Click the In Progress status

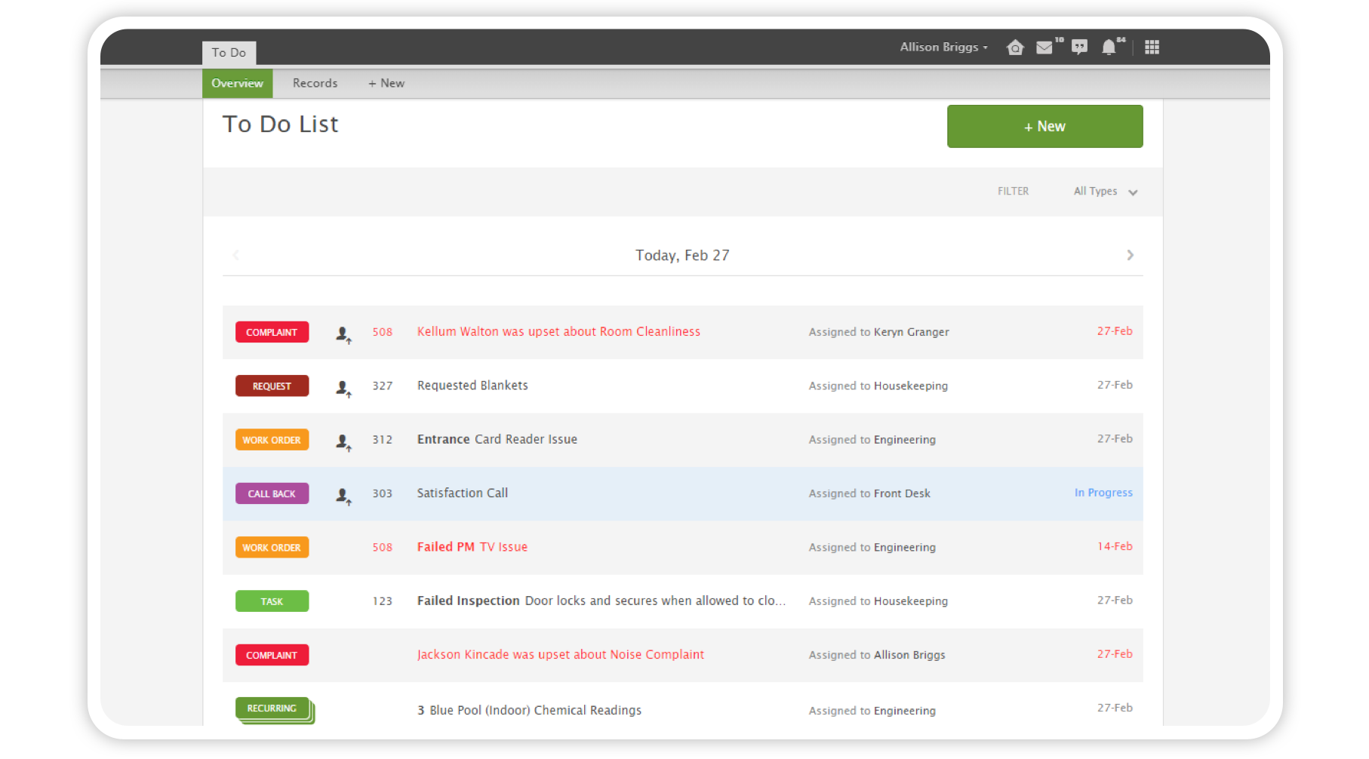(1103, 493)
